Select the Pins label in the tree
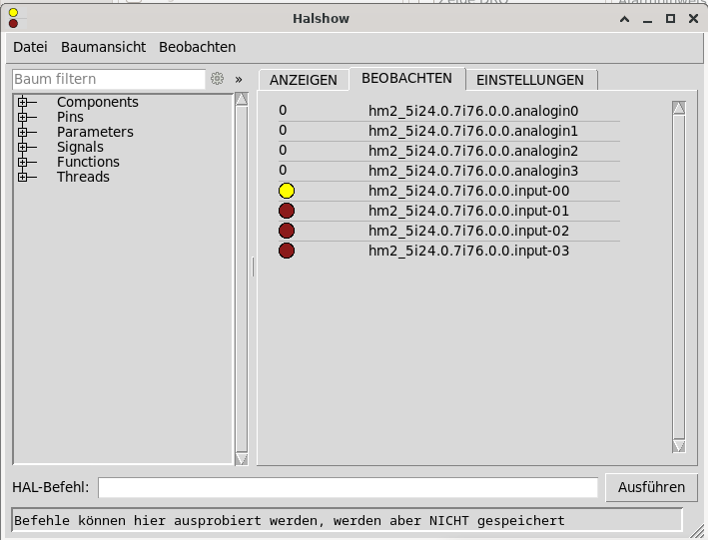 point(70,117)
